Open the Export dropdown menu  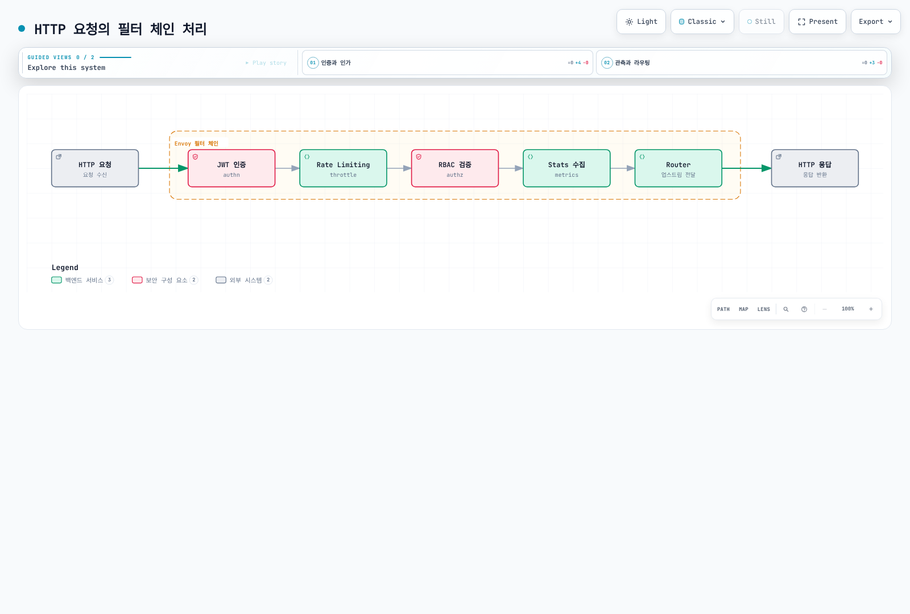[875, 22]
